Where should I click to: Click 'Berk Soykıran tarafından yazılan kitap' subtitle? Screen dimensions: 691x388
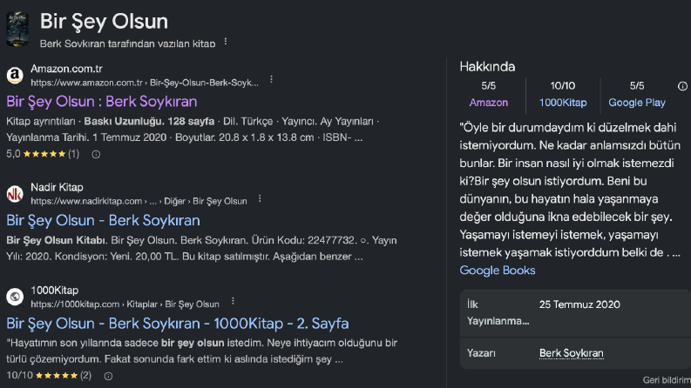coord(128,43)
